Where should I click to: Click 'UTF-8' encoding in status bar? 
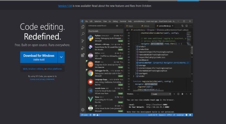[x=169, y=115]
